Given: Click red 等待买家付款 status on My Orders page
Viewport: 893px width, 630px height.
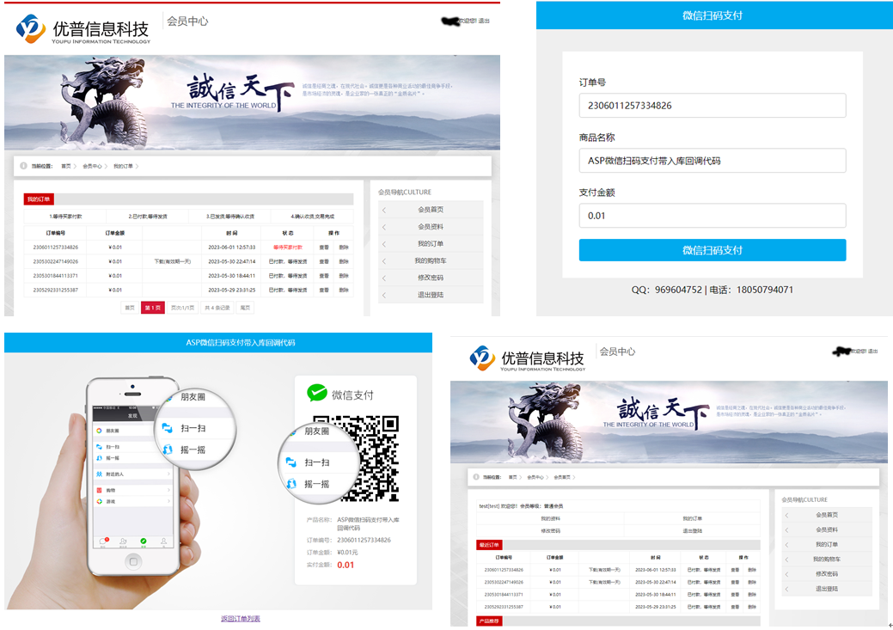Looking at the screenshot, I should [x=288, y=248].
